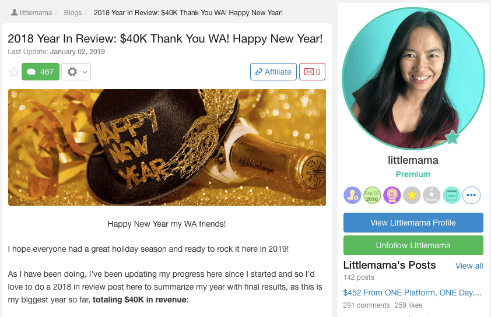This screenshot has width=491, height=317.
Task: Click the teal website badge
Action: (451, 195)
